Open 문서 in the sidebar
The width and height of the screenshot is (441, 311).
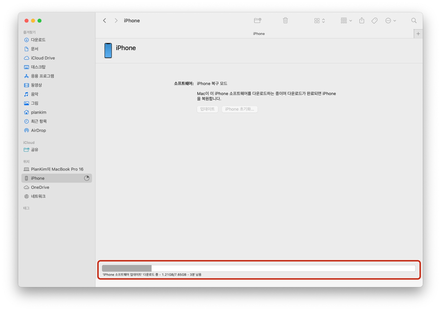tap(57, 49)
